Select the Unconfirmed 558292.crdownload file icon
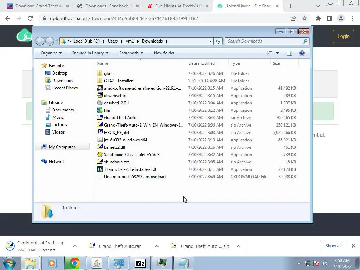The height and width of the screenshot is (270, 360). [x=99, y=176]
